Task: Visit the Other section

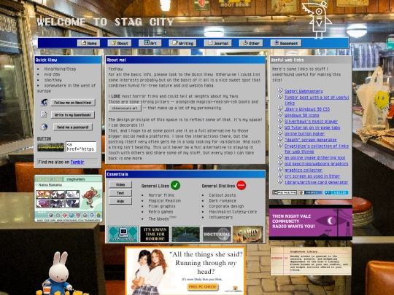Action: 251,43
